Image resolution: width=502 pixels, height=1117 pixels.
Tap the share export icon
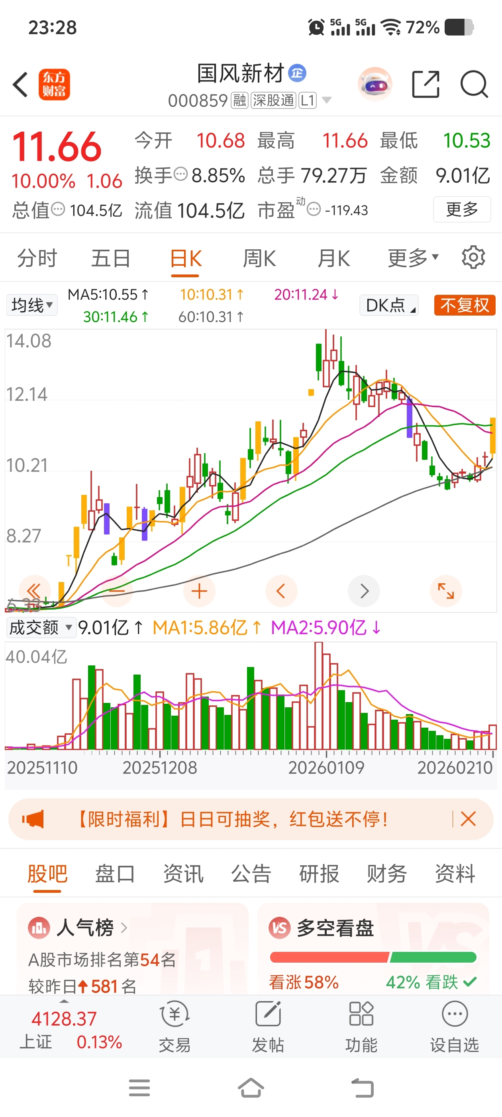(x=426, y=84)
